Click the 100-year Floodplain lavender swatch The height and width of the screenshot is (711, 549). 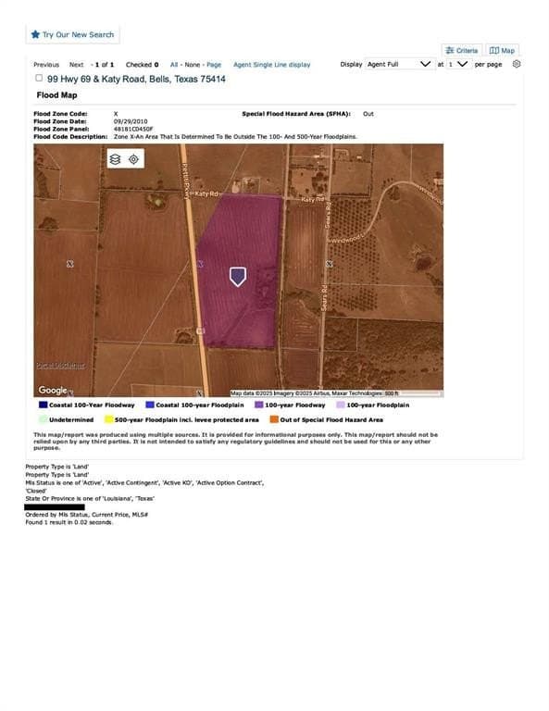341,405
